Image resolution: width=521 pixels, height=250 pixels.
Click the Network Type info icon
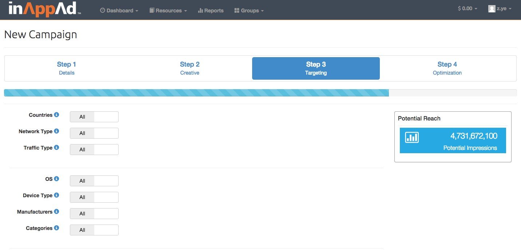pyautogui.click(x=56, y=131)
